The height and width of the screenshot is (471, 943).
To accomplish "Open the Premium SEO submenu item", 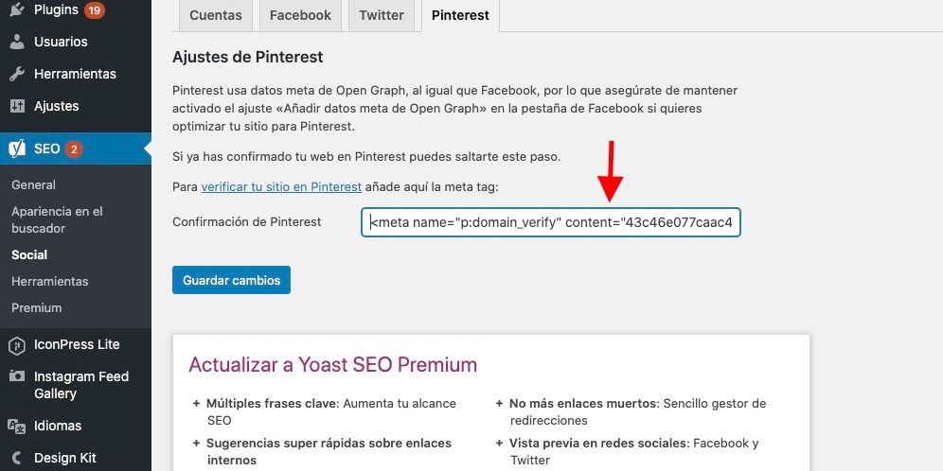I will coord(37,307).
